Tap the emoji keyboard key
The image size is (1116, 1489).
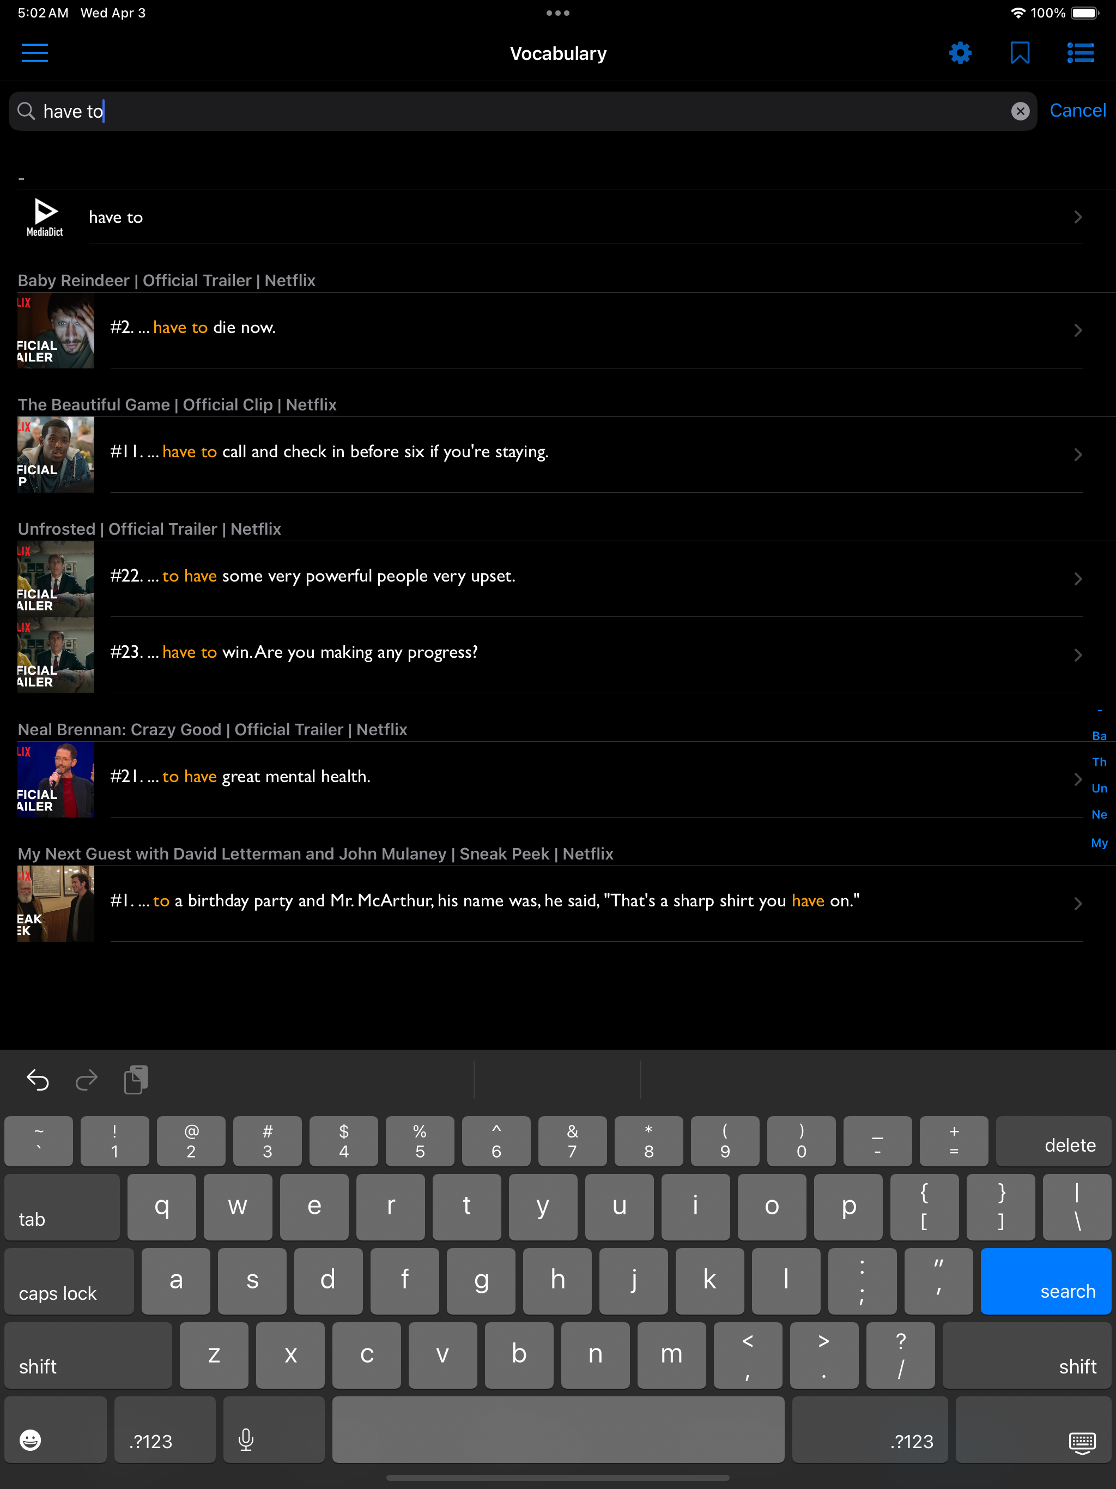[55, 1430]
